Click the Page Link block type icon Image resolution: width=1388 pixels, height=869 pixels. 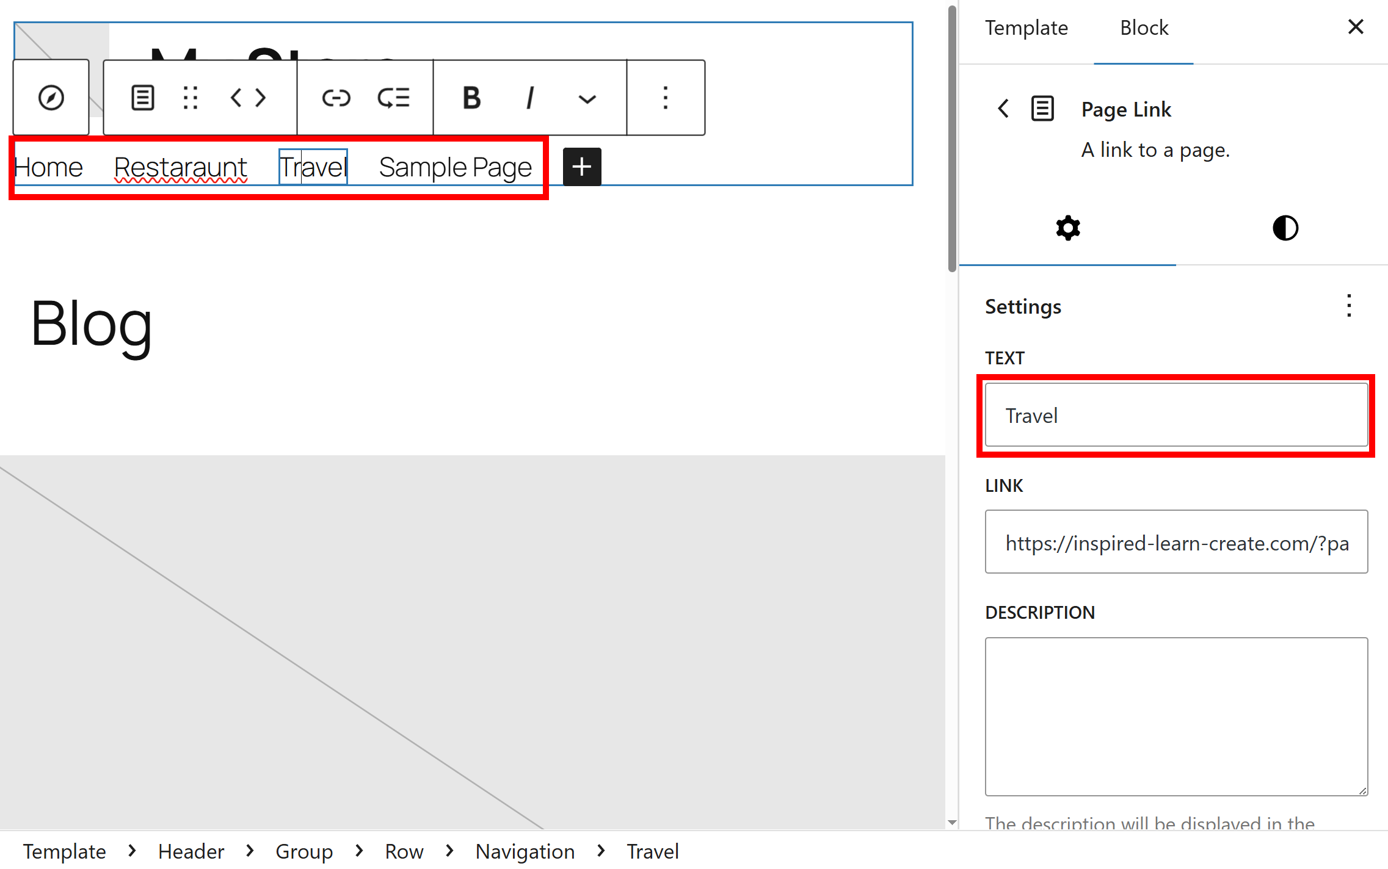point(142,98)
